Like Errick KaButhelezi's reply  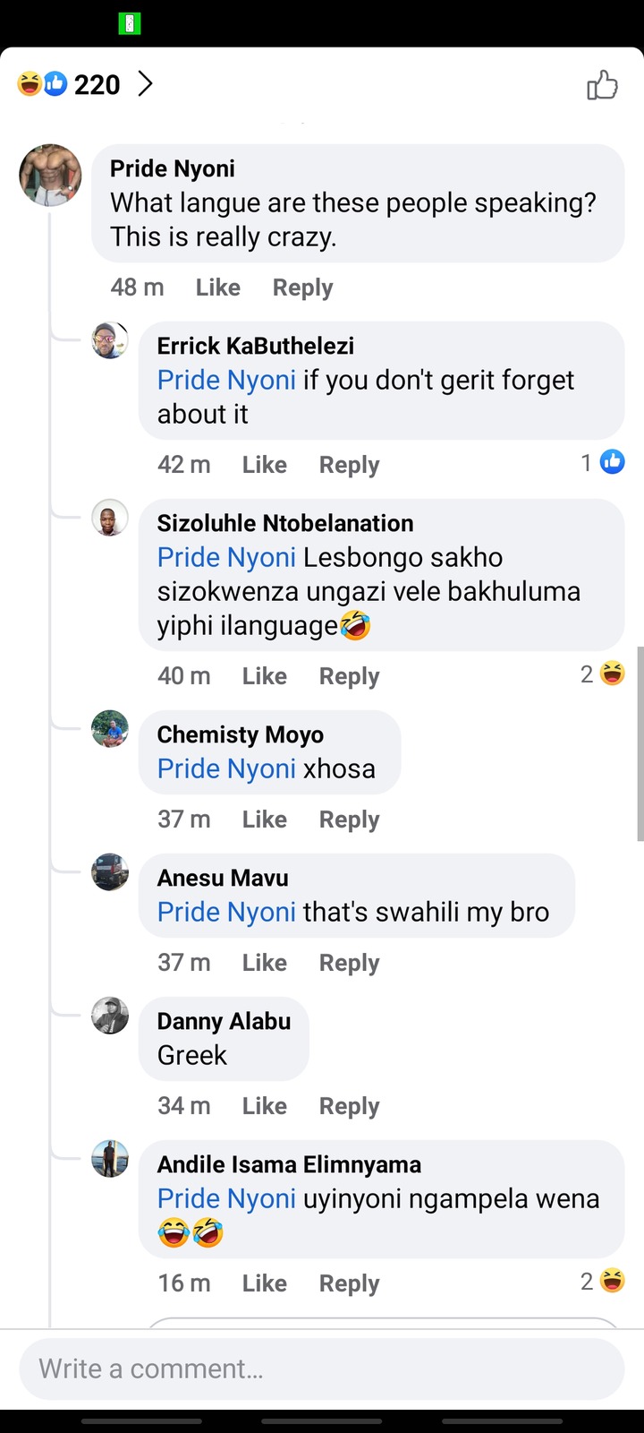(x=264, y=465)
